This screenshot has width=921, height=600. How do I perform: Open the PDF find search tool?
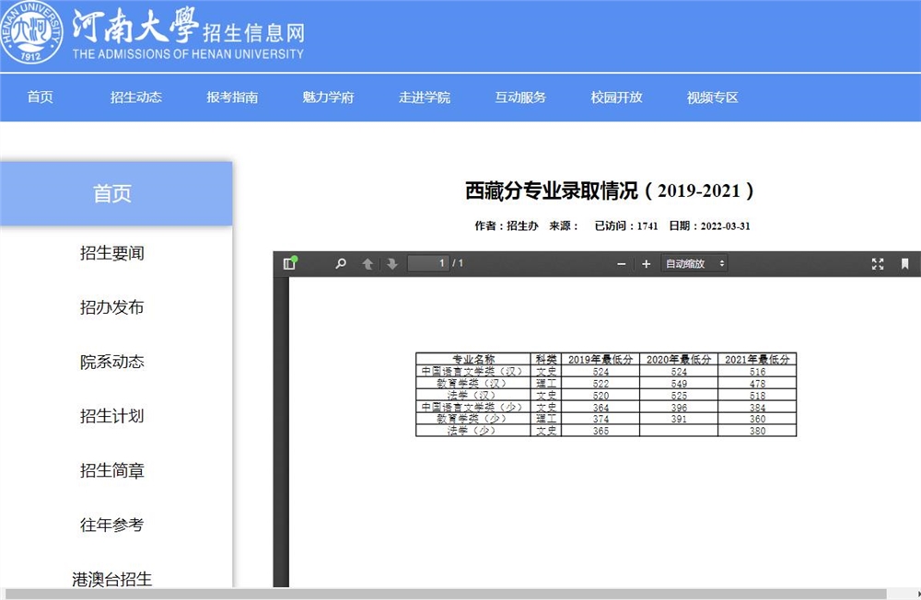coord(341,263)
